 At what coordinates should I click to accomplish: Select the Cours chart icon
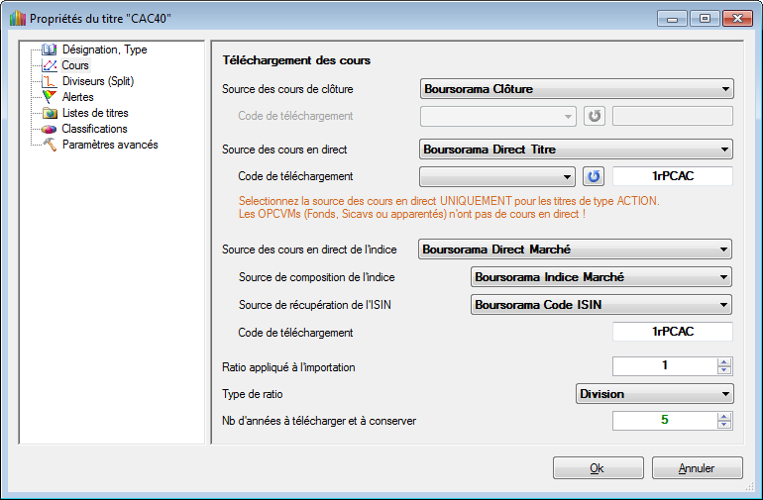(x=50, y=65)
